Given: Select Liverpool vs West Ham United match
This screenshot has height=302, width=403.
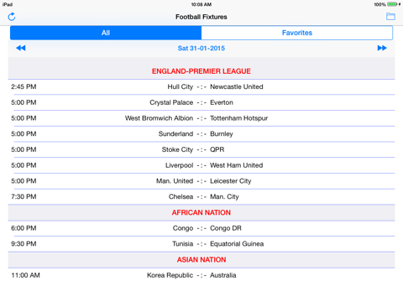Looking at the screenshot, I should point(201,165).
